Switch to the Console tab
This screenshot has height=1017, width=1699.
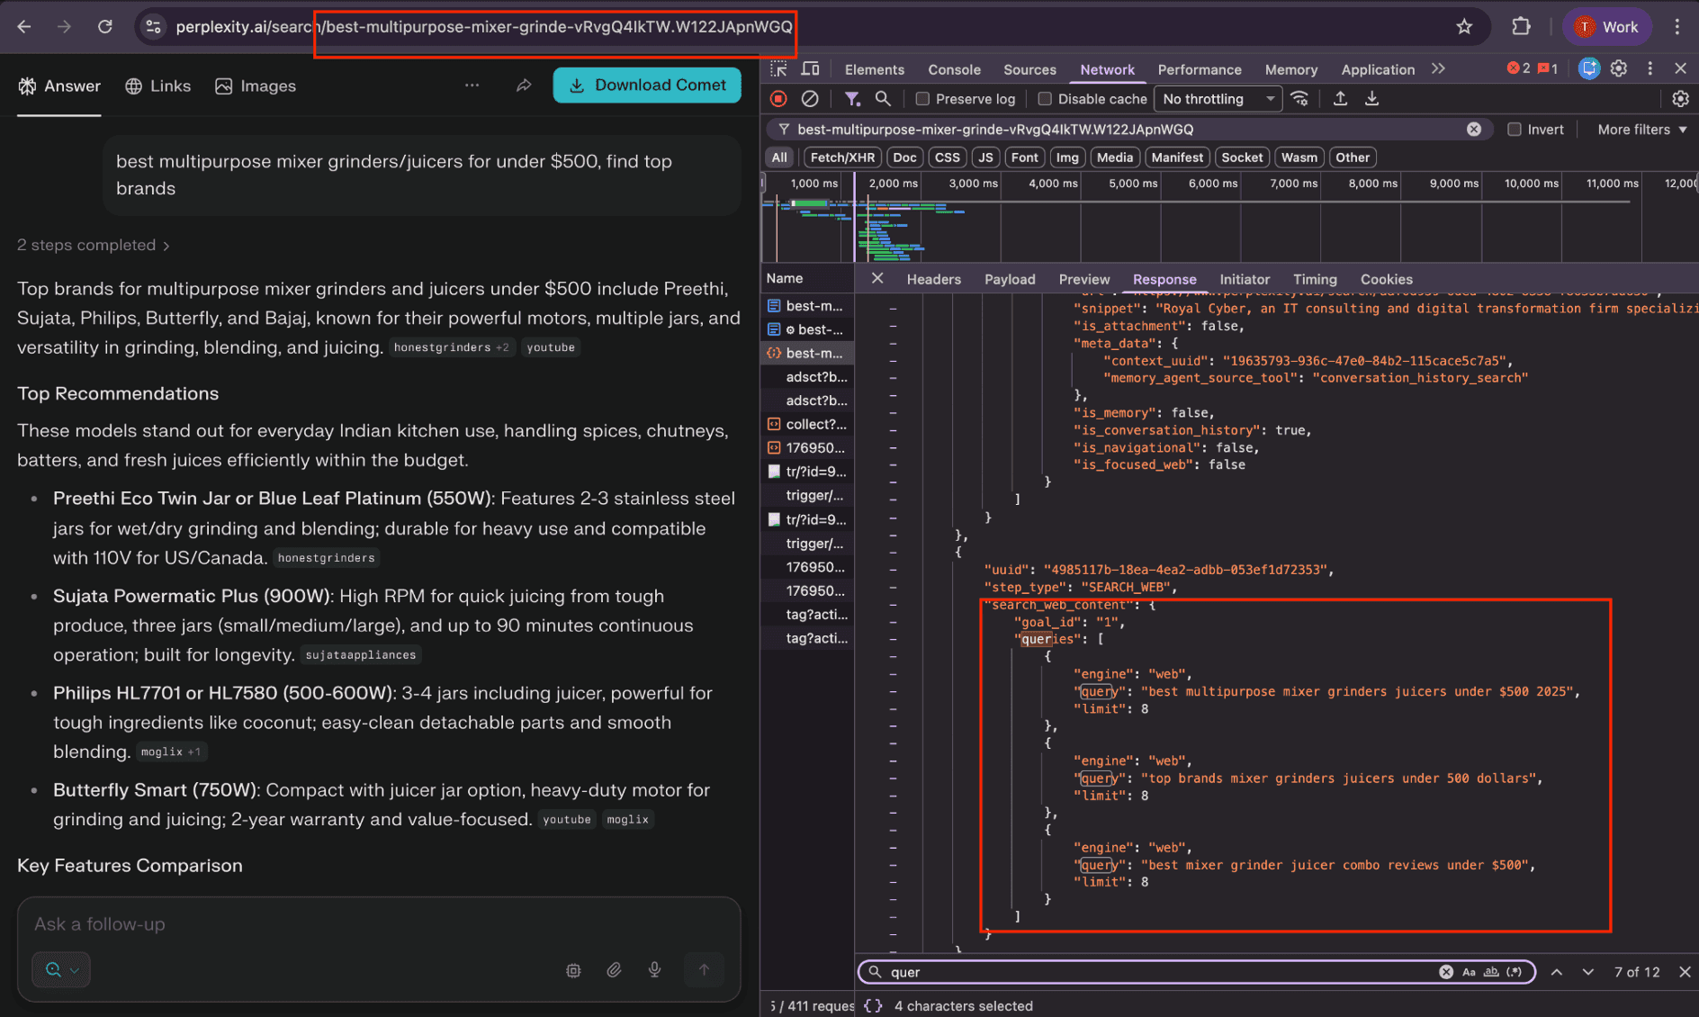tap(954, 69)
